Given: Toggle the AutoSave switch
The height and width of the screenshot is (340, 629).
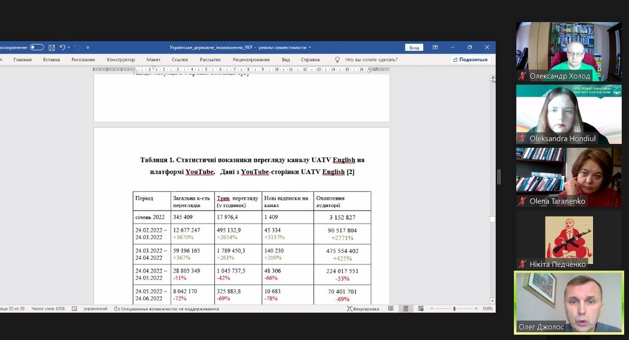Looking at the screenshot, I should 37,47.
